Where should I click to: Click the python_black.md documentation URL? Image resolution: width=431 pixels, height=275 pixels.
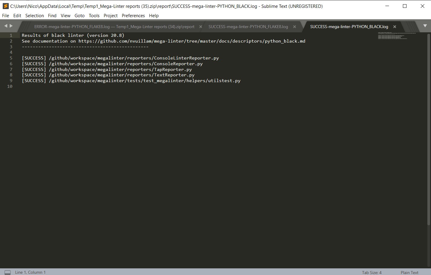coord(192,41)
